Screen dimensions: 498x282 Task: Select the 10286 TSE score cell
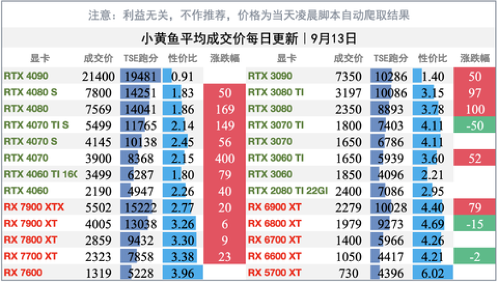[391, 76]
